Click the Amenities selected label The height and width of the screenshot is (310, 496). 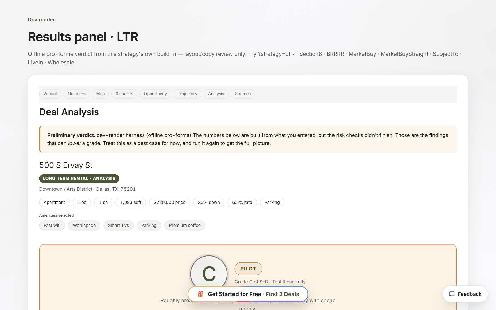point(56,215)
